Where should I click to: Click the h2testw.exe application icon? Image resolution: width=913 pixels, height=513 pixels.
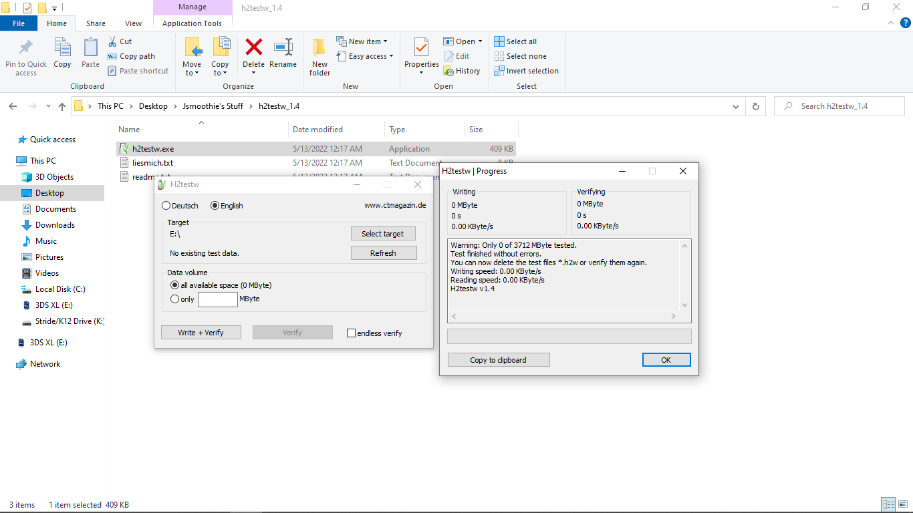(124, 148)
